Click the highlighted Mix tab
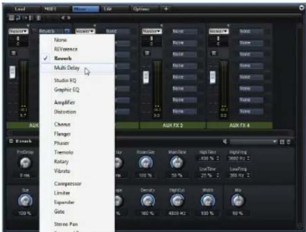This screenshot has height=232, width=306. click(x=85, y=9)
